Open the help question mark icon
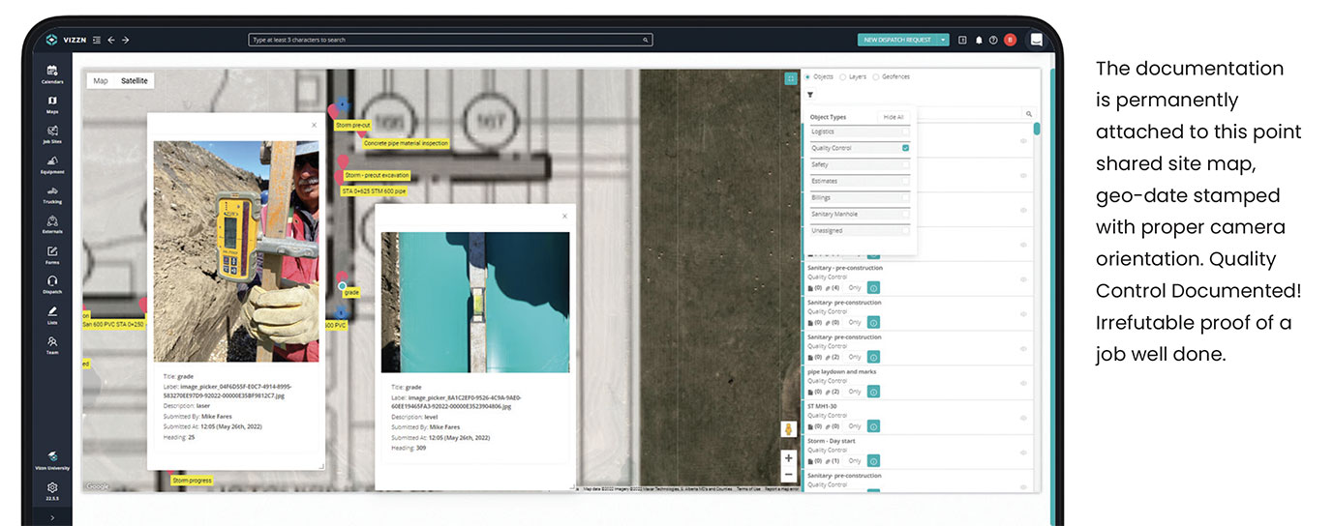This screenshot has width=1334, height=526. coord(993,40)
